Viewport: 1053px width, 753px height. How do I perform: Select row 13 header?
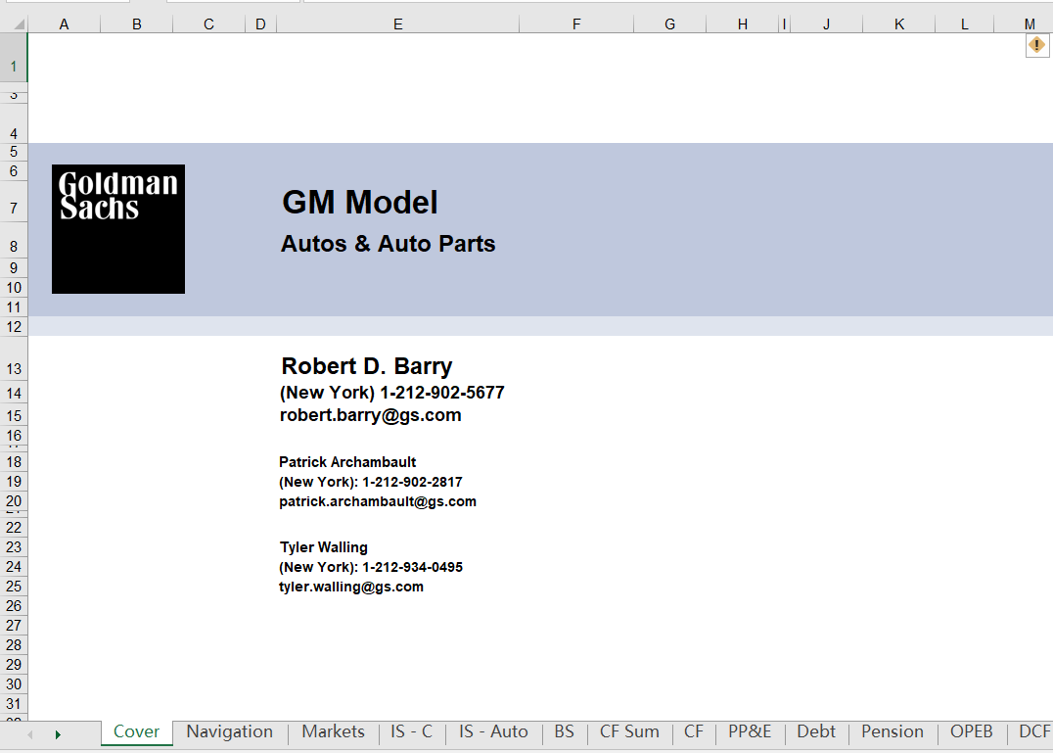pyautogui.click(x=14, y=369)
